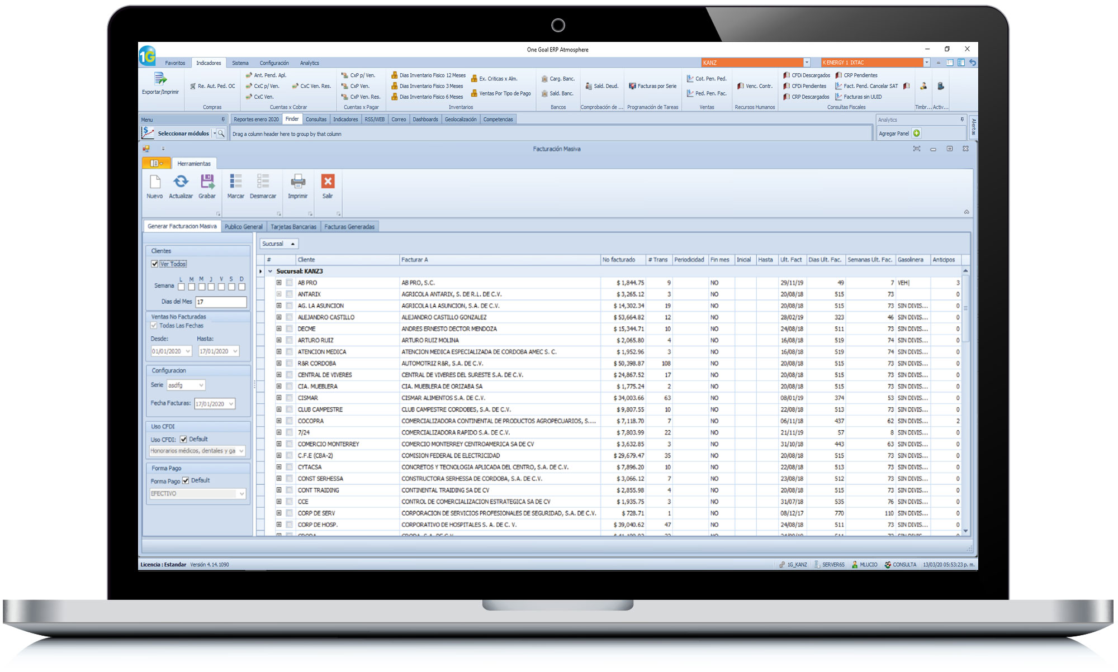This screenshot has width=1118, height=672.
Task: Open Venc. Contr. indicator
Action: click(x=755, y=86)
